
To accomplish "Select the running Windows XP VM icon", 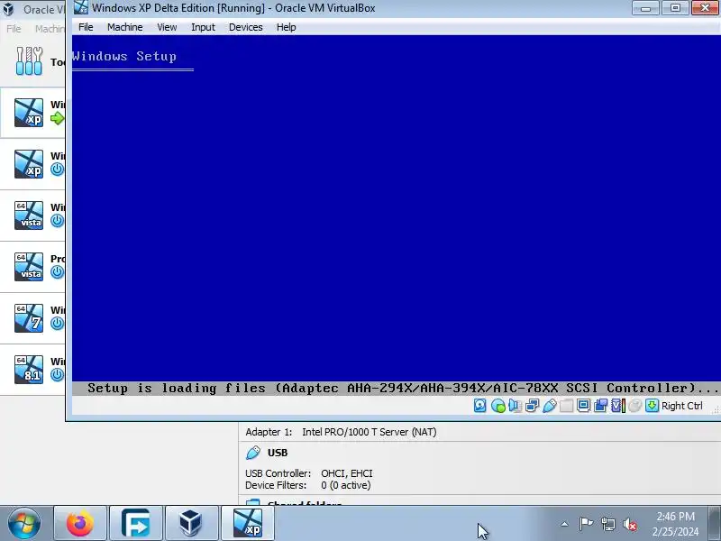I will click(29, 112).
